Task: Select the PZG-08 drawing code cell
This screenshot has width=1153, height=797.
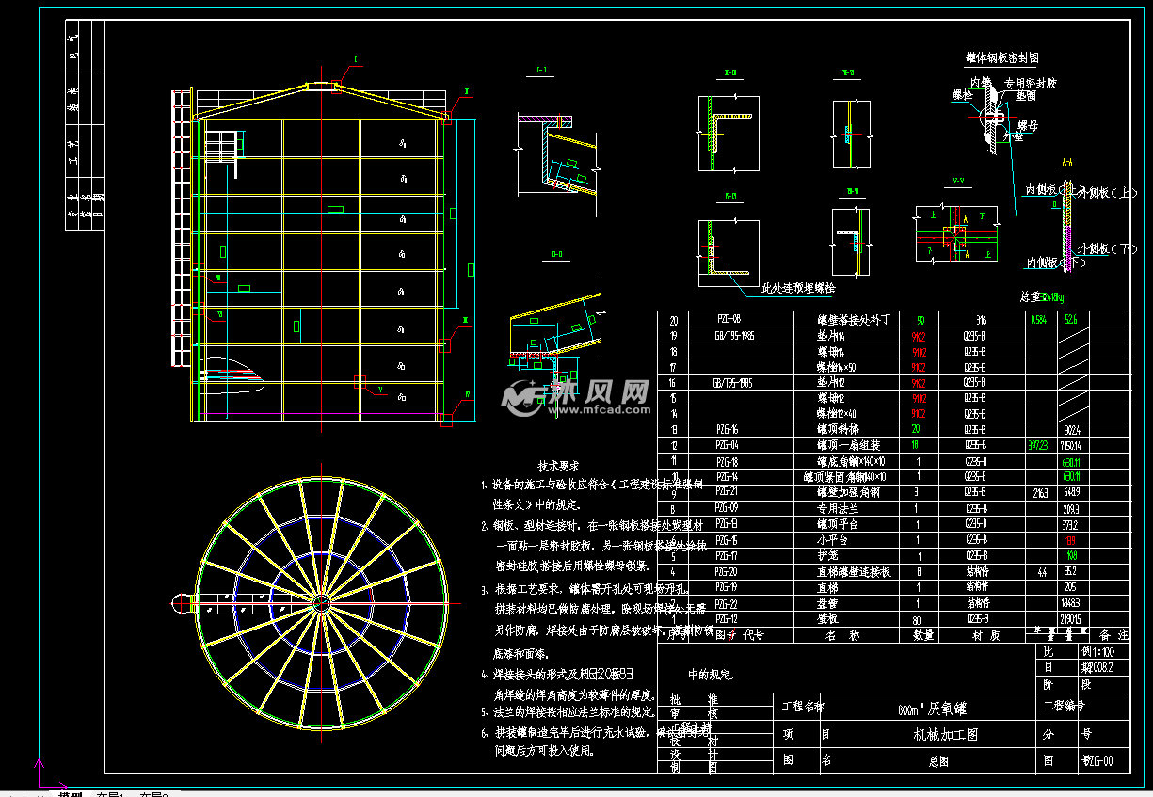Action: click(x=728, y=320)
